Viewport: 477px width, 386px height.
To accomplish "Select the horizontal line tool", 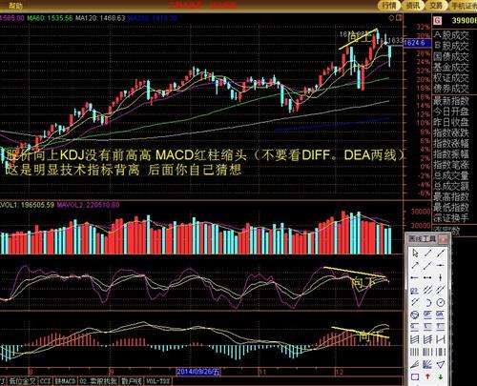I will 441,265.
